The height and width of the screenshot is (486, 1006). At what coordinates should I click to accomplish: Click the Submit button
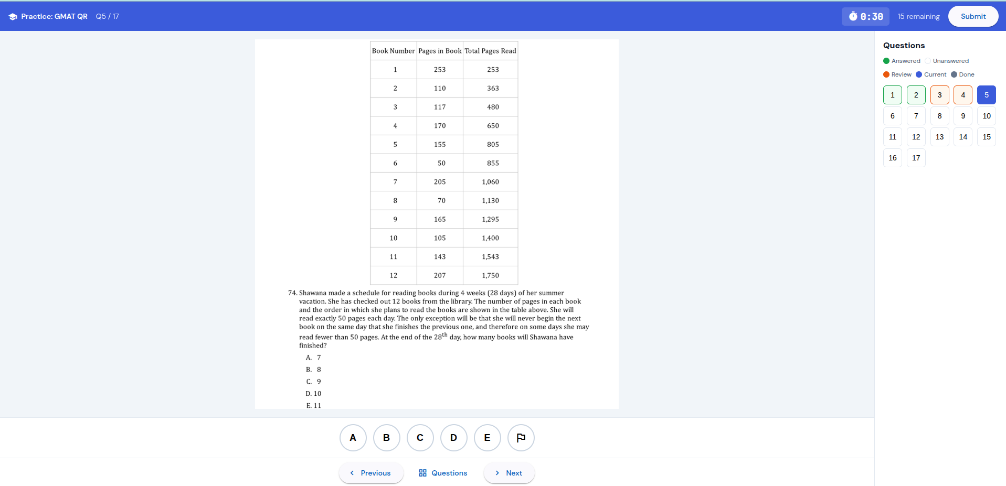973,16
